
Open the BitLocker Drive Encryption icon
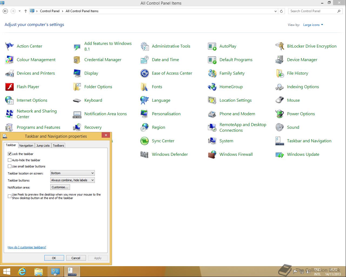(280, 46)
